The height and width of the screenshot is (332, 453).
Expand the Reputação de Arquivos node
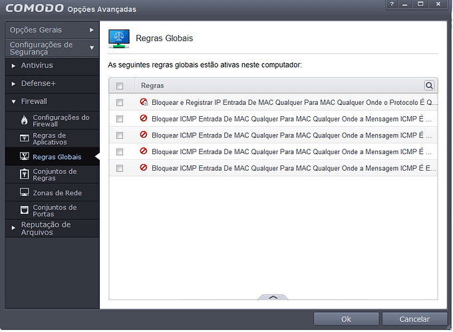[13, 228]
